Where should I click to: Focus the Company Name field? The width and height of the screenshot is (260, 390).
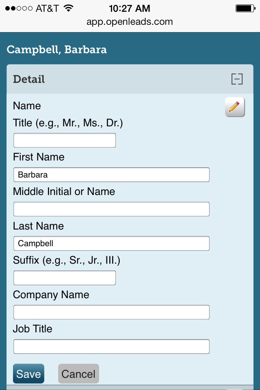[x=111, y=312]
